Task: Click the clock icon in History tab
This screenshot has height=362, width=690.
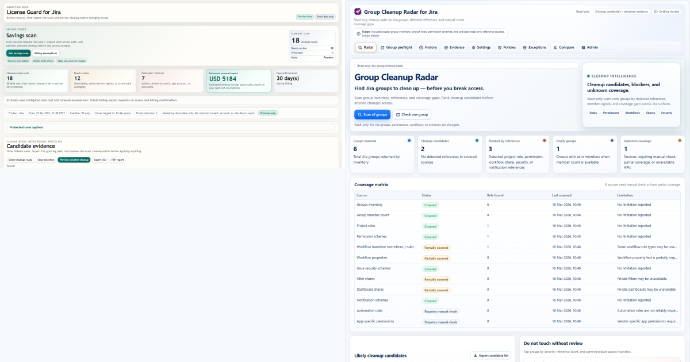Action: [421, 48]
